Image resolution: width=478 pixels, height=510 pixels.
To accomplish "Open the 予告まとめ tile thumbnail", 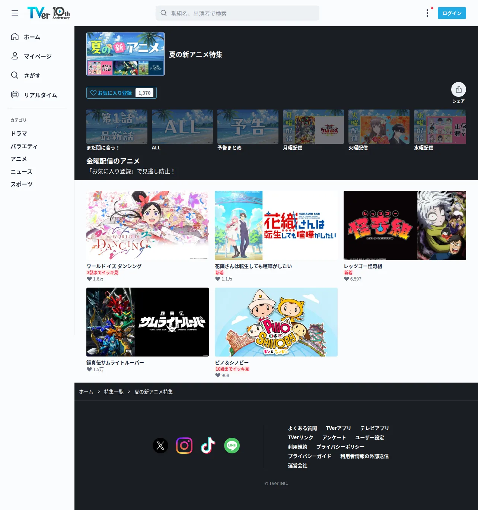I will click(248, 127).
